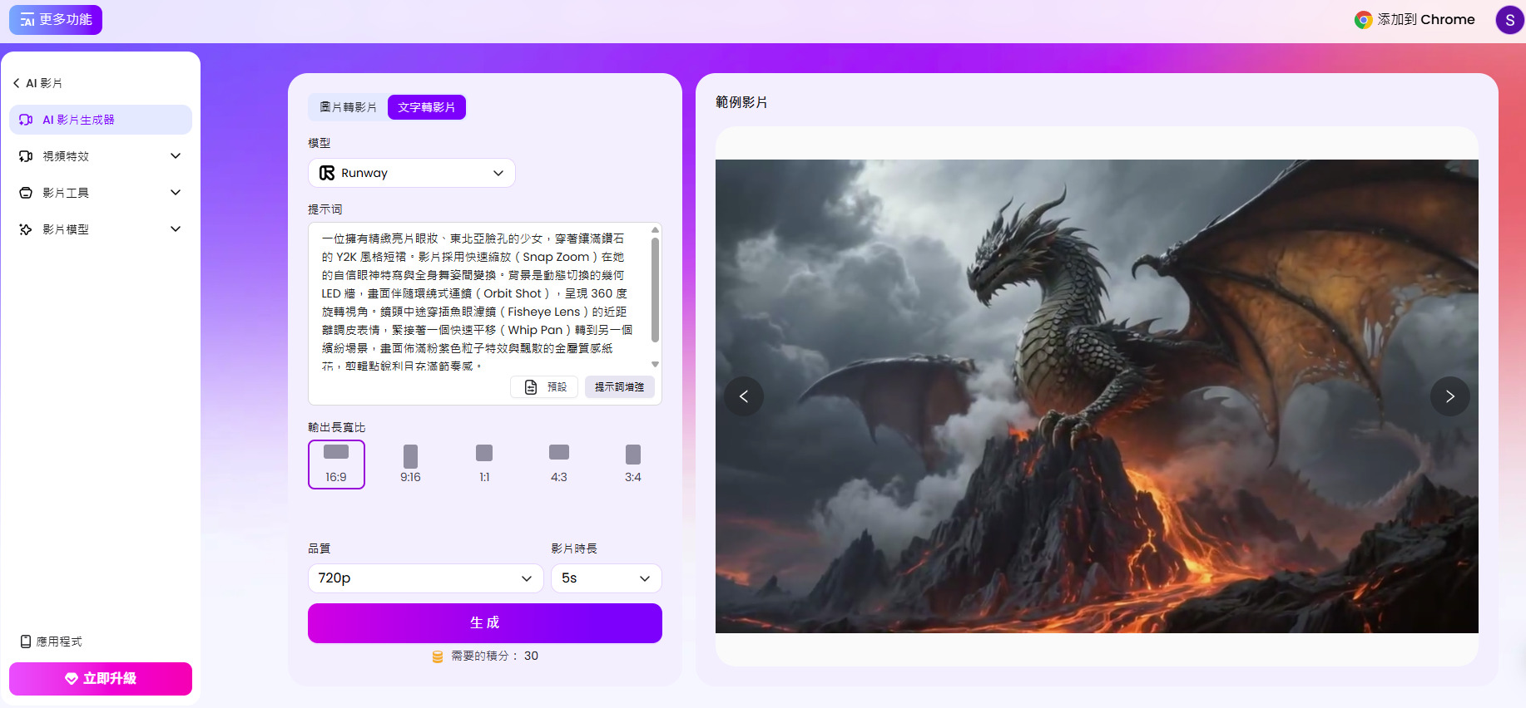Click the Runway logo icon

(x=327, y=173)
